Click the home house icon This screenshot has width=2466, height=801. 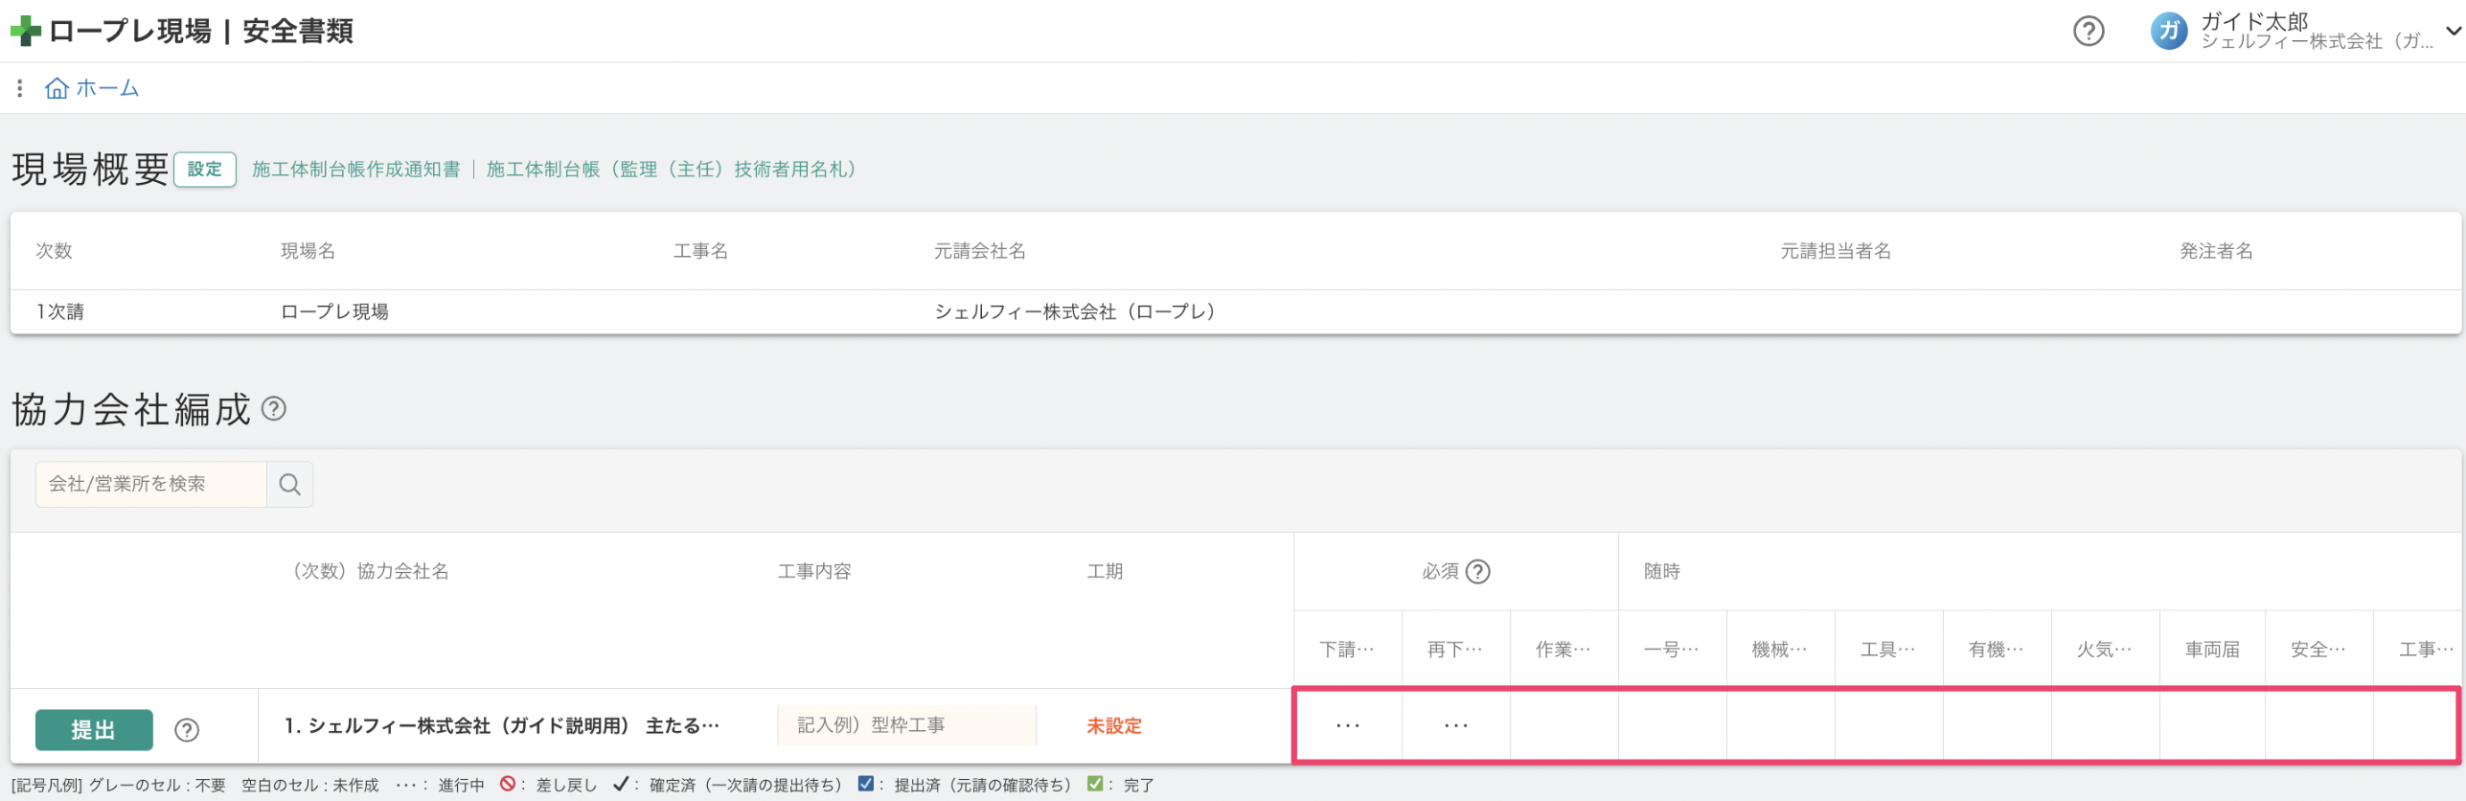pyautogui.click(x=57, y=88)
